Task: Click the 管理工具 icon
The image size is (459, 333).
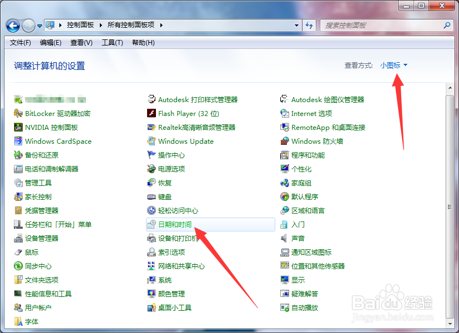Action: tap(18, 183)
